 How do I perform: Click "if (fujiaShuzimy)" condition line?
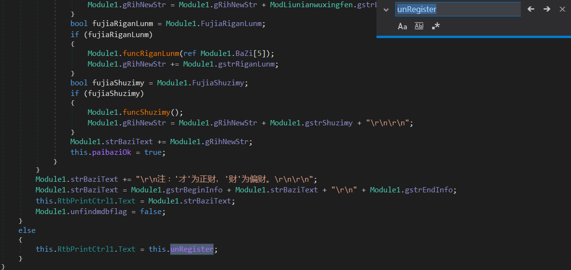point(108,94)
